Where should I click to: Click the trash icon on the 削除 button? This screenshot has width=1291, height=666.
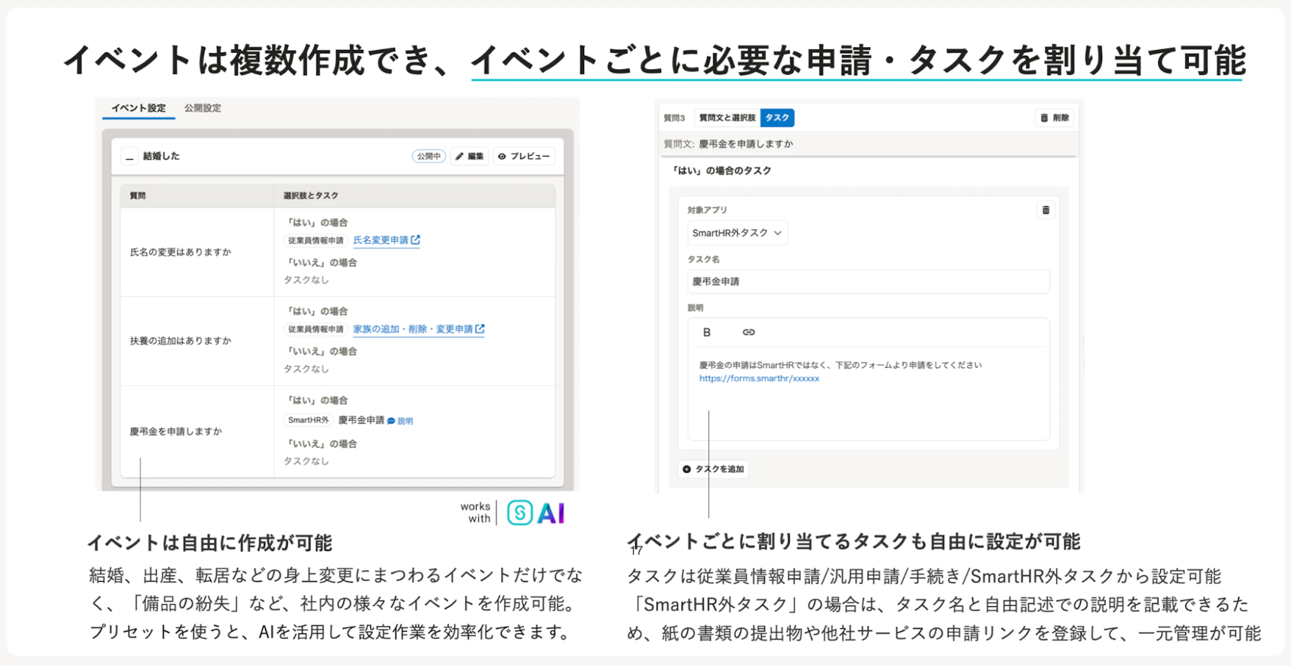(1044, 118)
